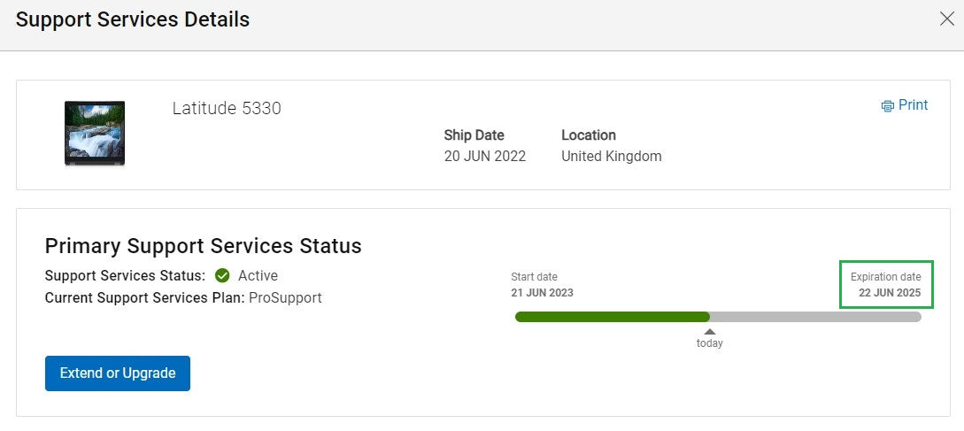Click the Primary Support Services Status heading

[x=203, y=246]
